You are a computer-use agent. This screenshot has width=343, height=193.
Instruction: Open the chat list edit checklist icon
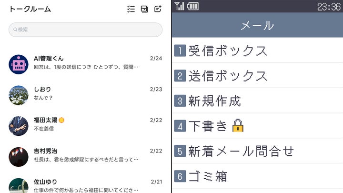click(131, 9)
